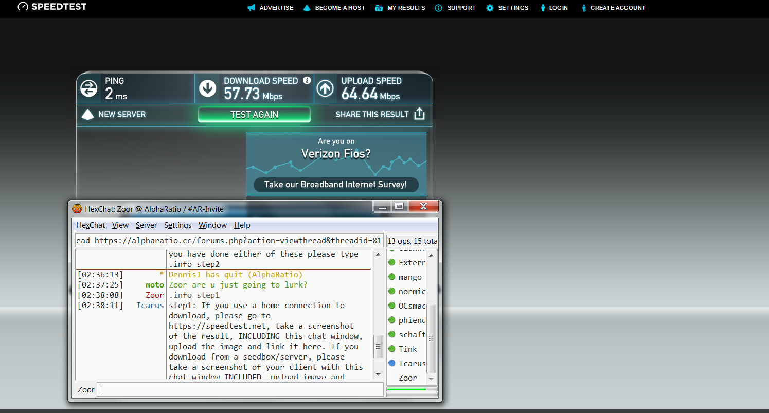Click the Settings gear icon
This screenshot has height=413, width=769.
tap(490, 8)
